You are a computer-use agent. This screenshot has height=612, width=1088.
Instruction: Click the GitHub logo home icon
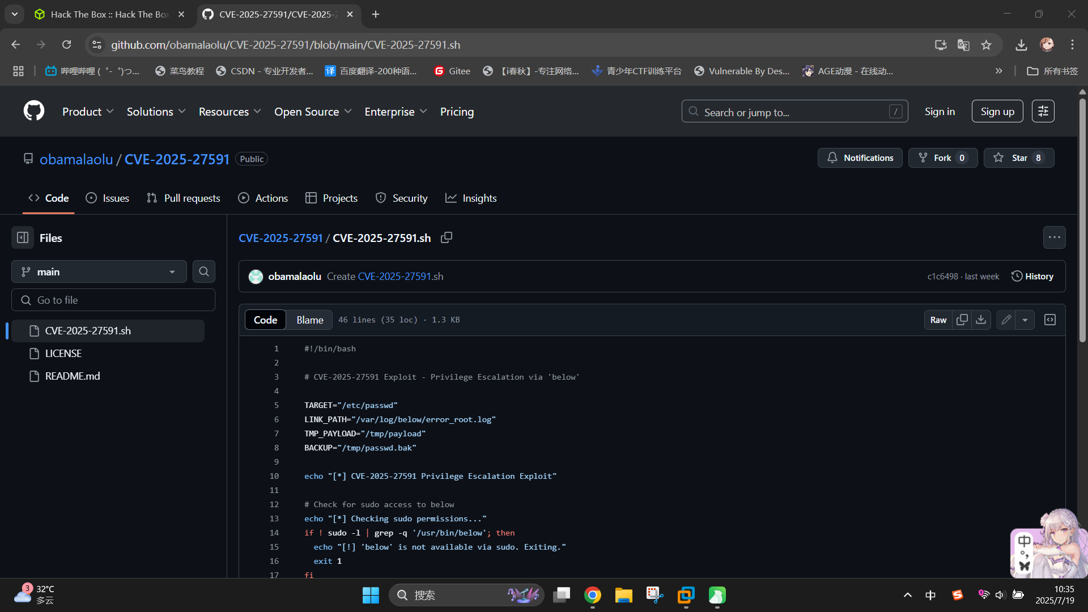(x=34, y=111)
